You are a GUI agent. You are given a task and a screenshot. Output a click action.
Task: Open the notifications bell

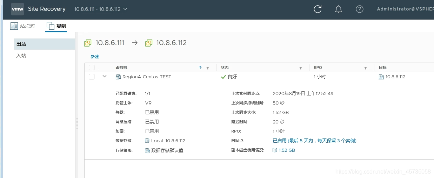tap(339, 9)
